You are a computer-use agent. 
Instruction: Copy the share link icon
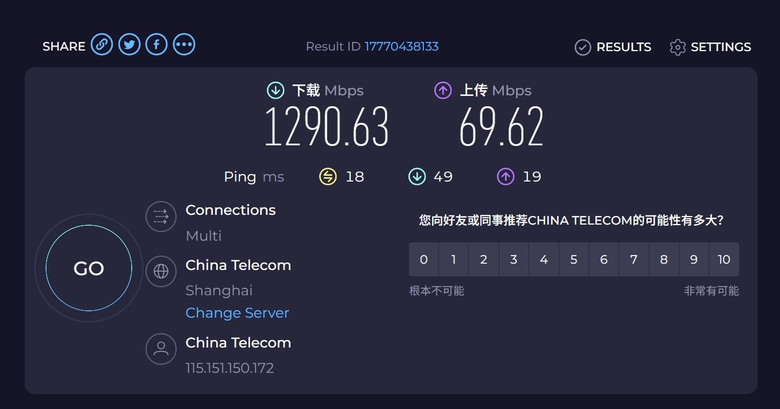(x=102, y=44)
